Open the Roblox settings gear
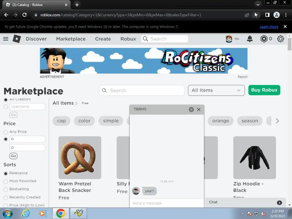292x219 pixels. [281, 39]
